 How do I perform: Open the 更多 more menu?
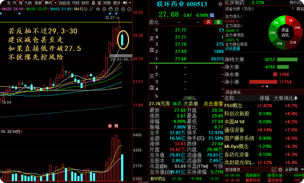[x=117, y=3]
